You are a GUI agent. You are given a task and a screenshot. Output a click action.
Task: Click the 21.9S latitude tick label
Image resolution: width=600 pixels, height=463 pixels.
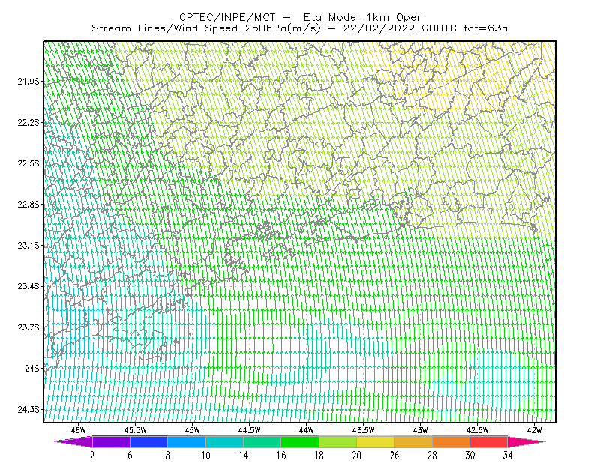[x=28, y=82]
